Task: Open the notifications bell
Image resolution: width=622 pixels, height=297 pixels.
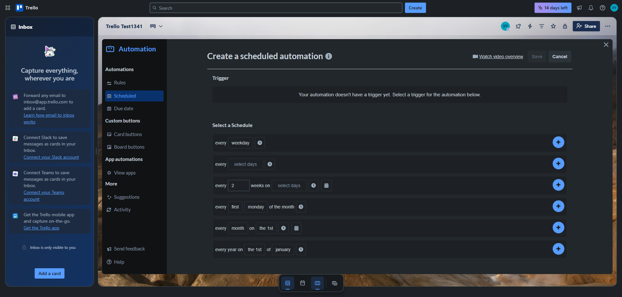Action: point(591,8)
